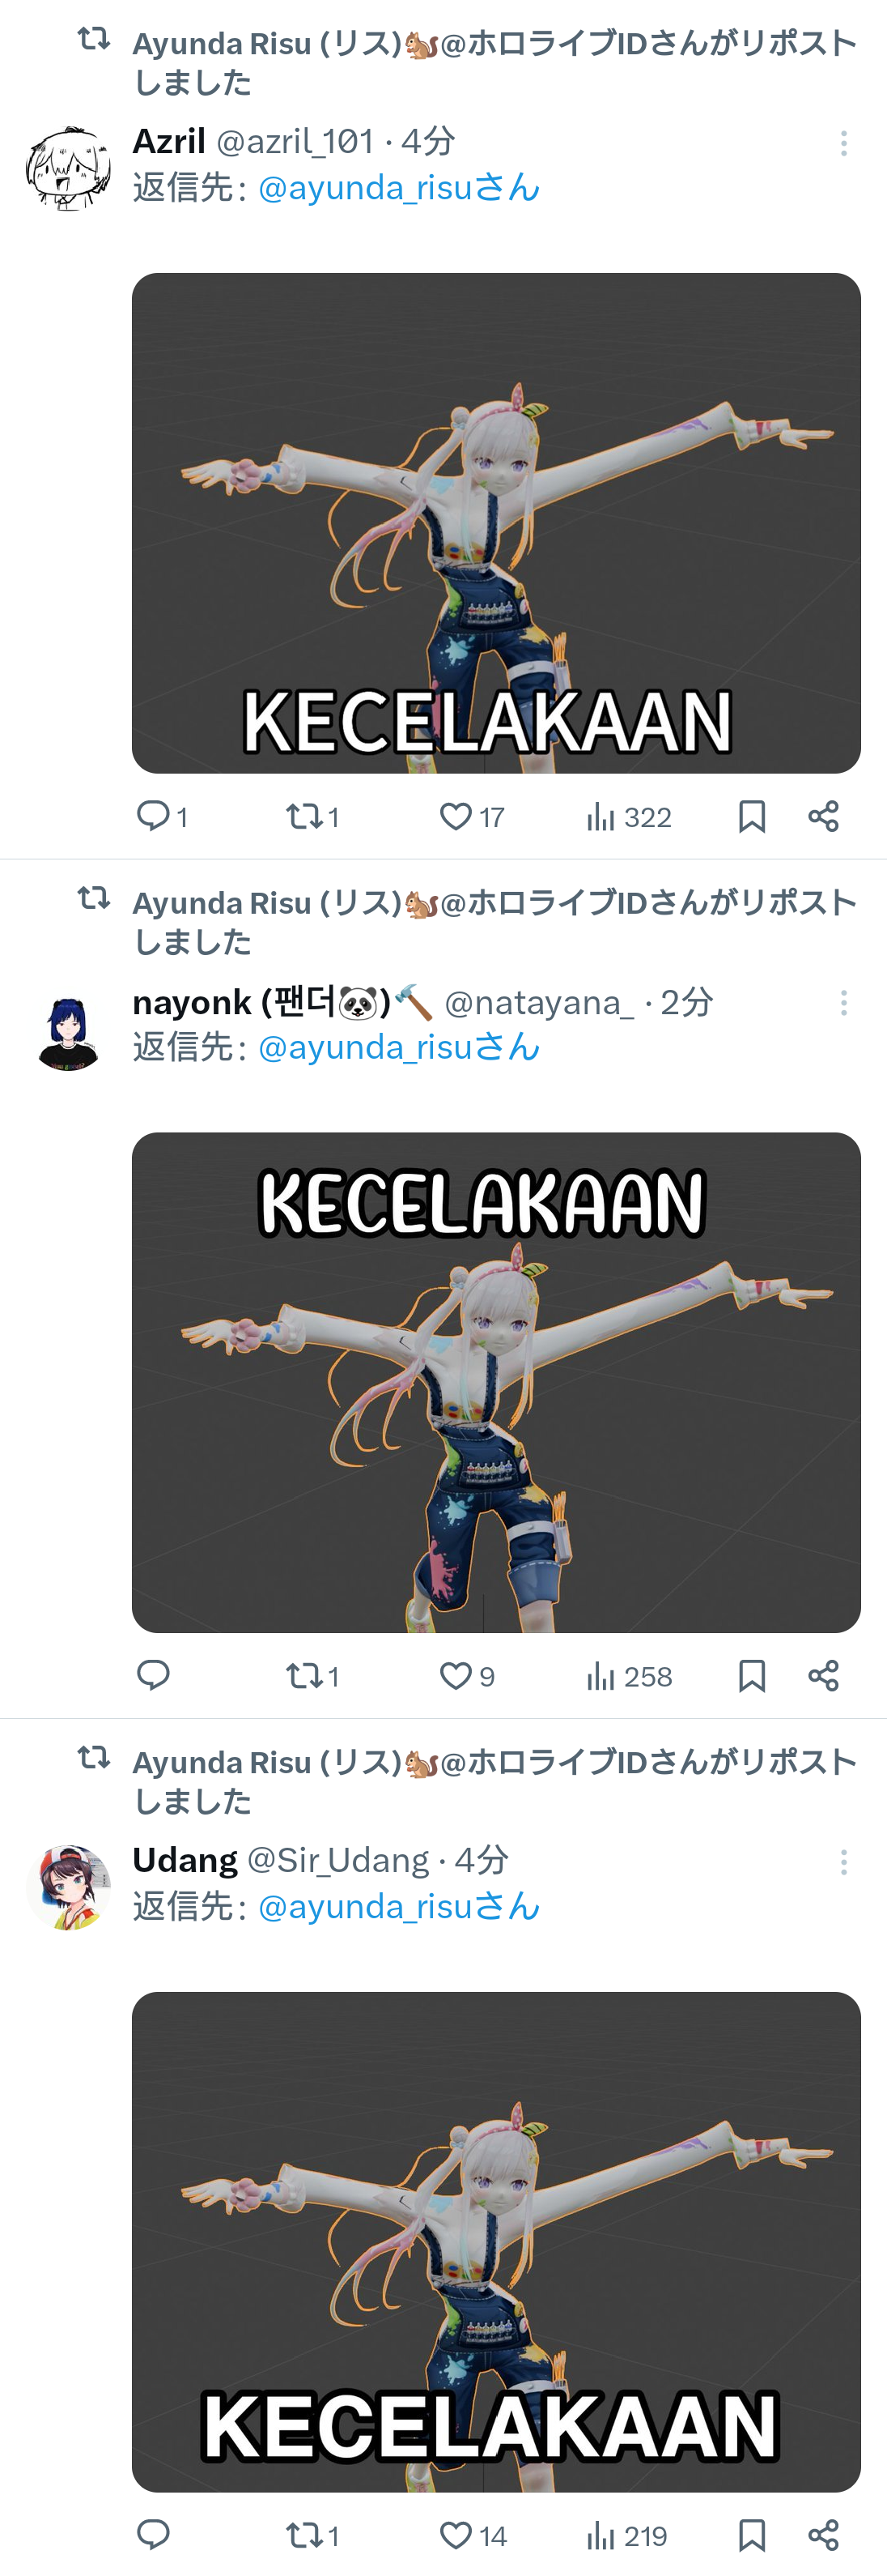Screen dimensions: 887x2576
Task: Bookmark Azril's post
Action: [x=752, y=816]
